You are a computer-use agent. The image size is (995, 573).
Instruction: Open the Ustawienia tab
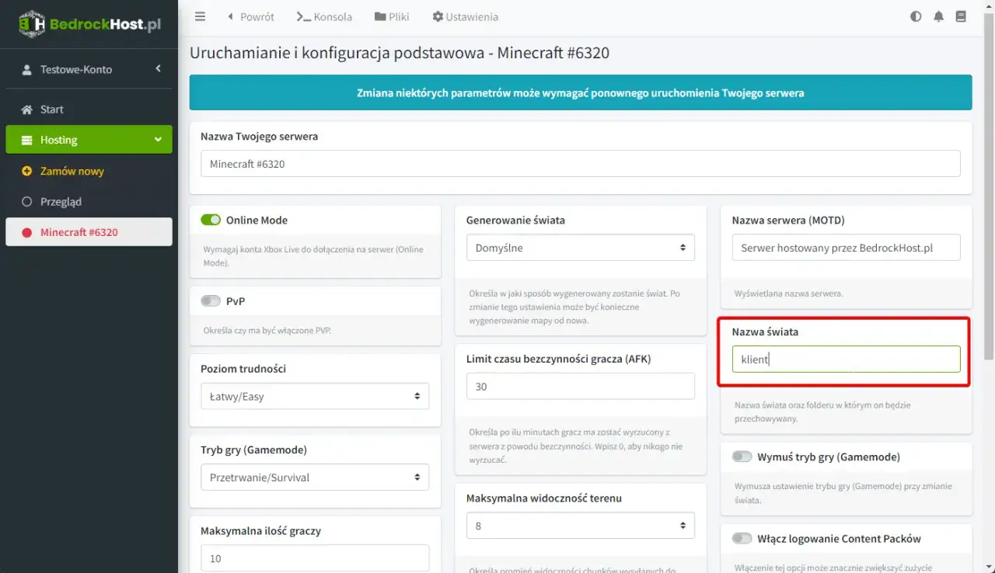click(466, 16)
